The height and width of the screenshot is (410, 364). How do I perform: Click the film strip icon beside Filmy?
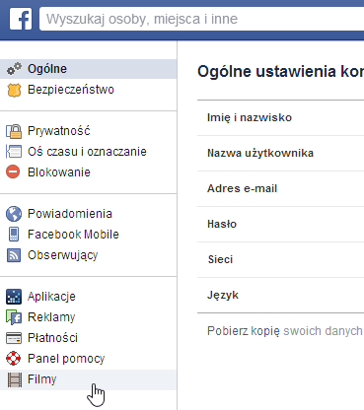(15, 379)
